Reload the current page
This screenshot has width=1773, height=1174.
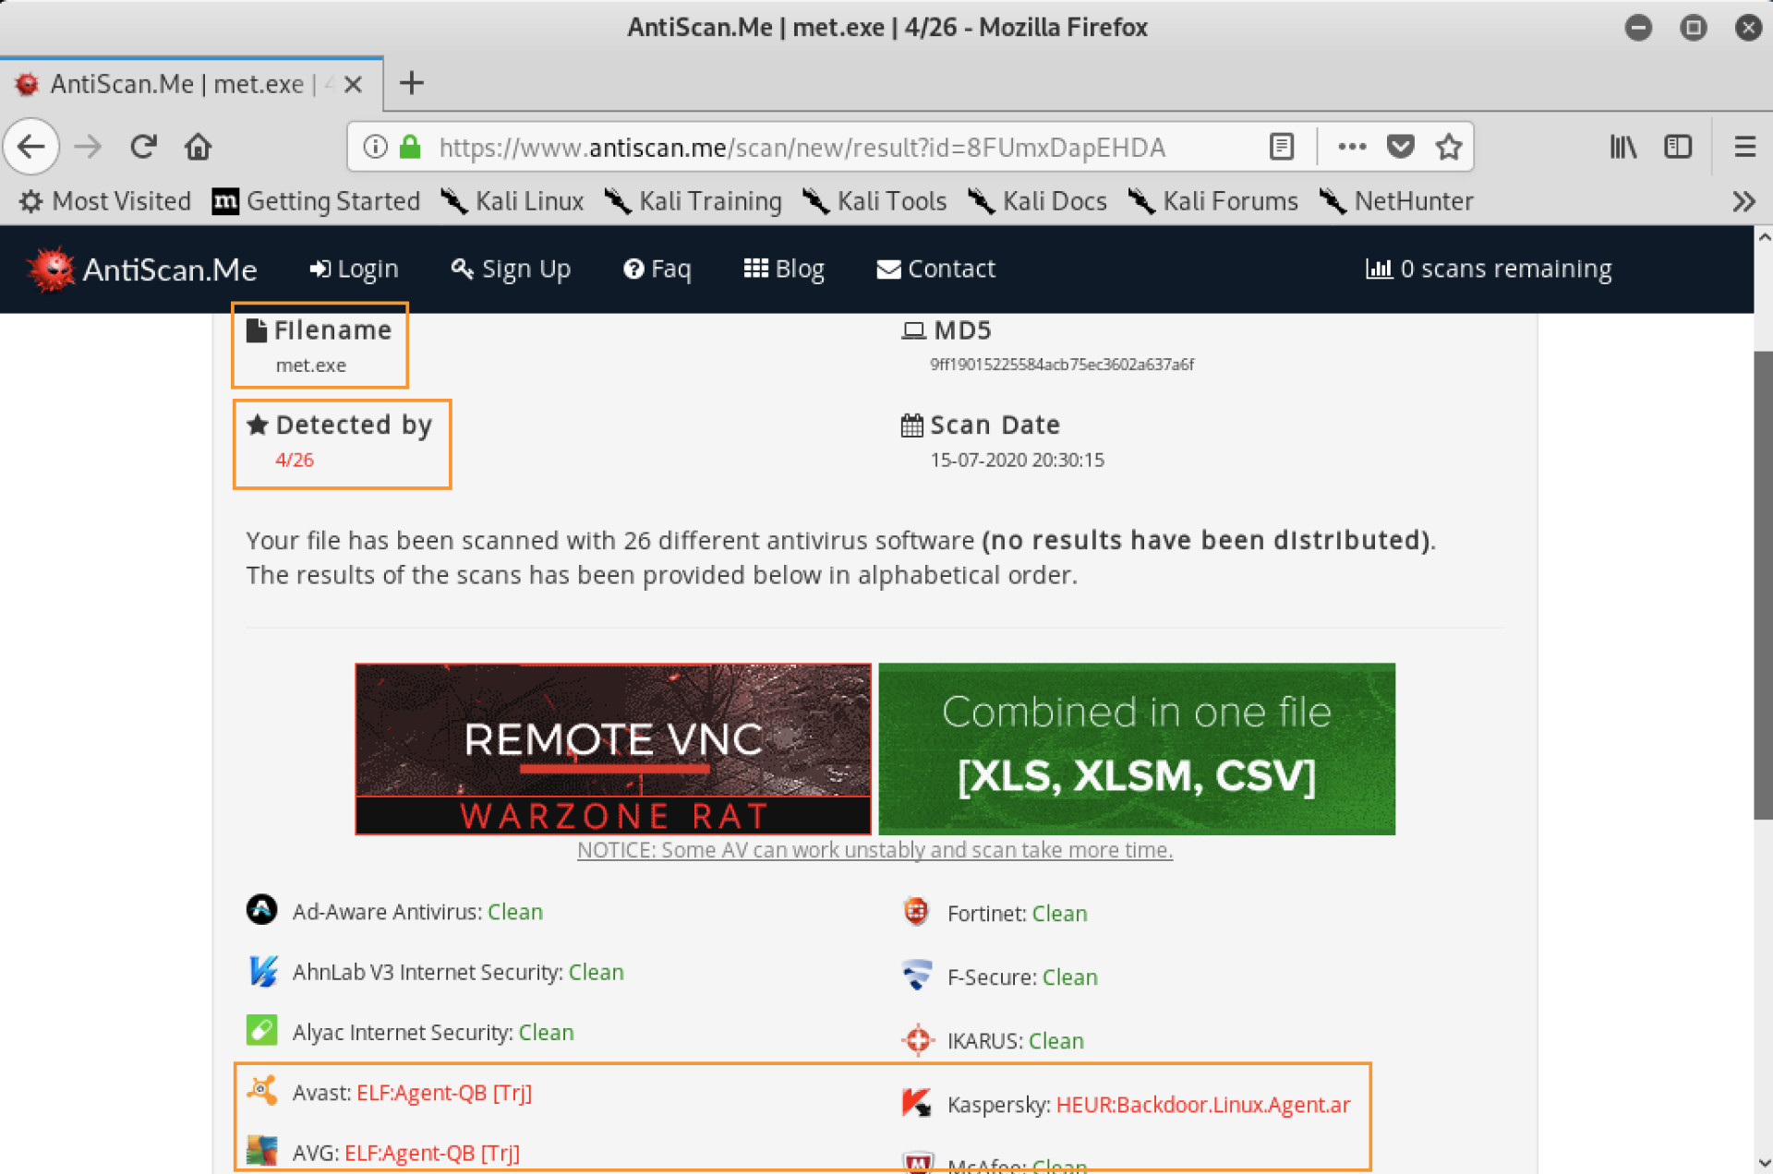143,147
